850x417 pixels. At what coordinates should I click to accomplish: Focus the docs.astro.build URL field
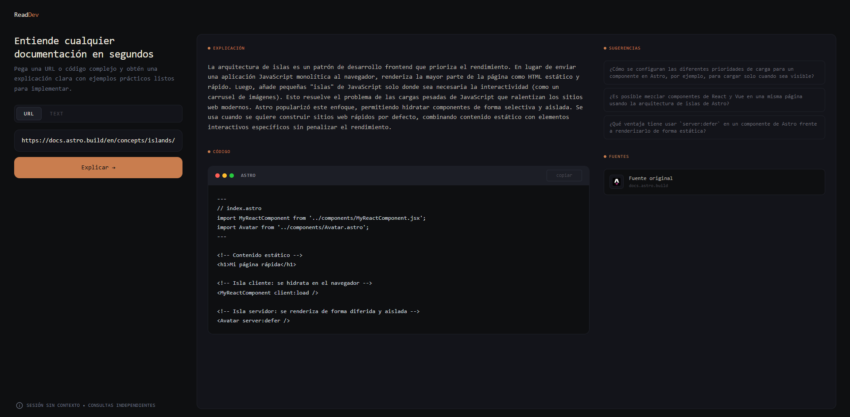98,141
